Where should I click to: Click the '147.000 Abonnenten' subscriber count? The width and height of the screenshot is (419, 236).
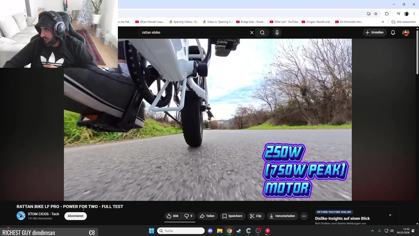(40, 219)
